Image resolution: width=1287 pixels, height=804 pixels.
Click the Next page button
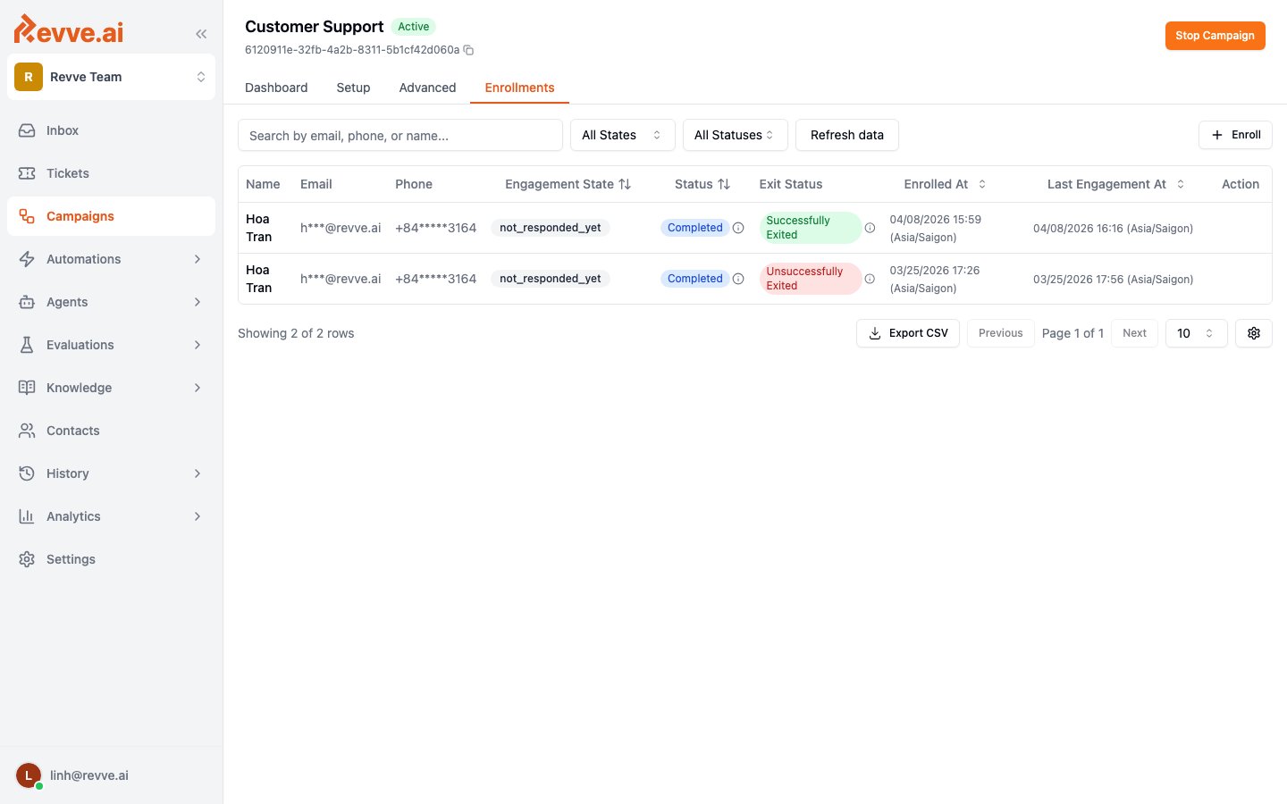point(1134,333)
